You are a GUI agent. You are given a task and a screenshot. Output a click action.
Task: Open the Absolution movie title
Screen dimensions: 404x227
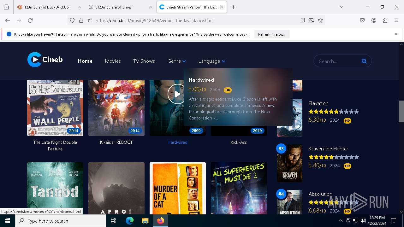[320, 194]
